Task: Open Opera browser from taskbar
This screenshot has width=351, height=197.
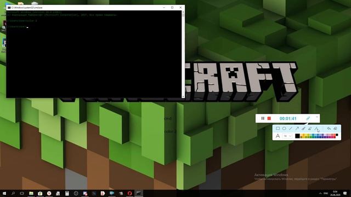Action: (129, 193)
